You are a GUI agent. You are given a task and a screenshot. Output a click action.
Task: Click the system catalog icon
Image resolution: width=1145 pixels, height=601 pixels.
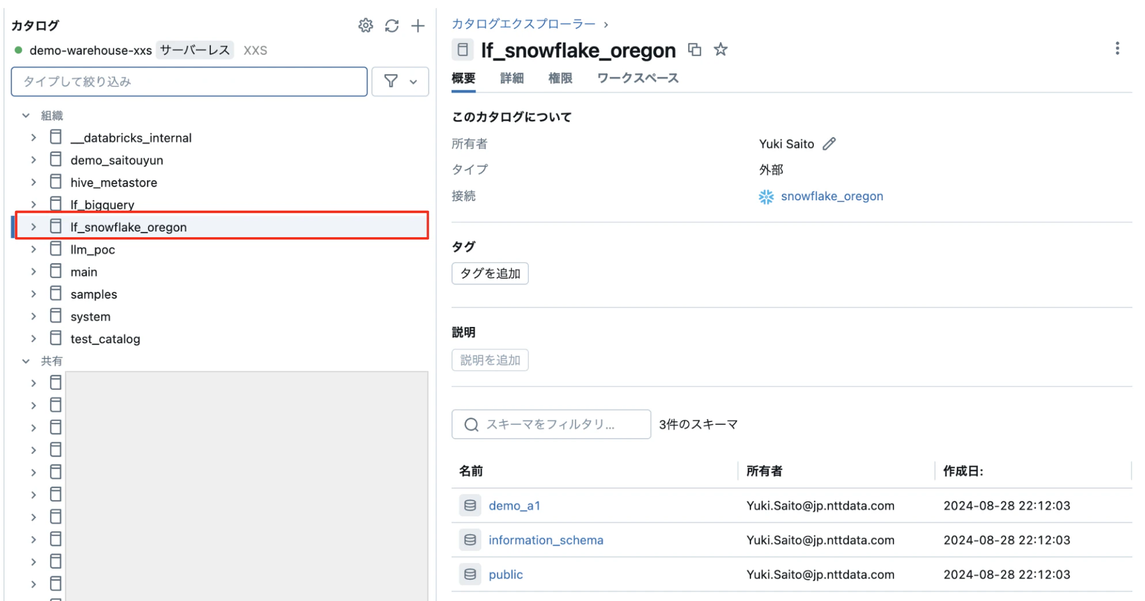(x=56, y=316)
